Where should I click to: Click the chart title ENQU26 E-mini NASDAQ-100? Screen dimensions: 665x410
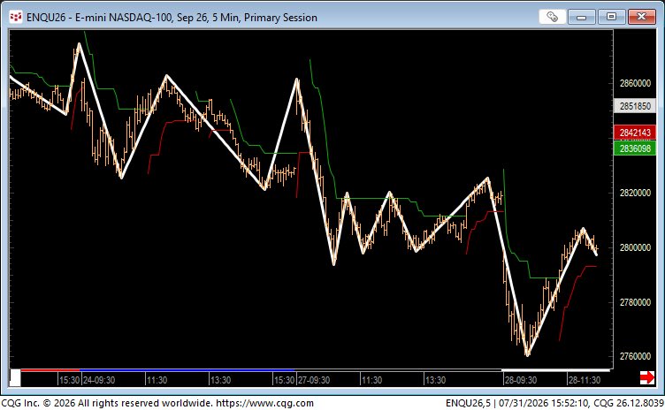(172, 18)
